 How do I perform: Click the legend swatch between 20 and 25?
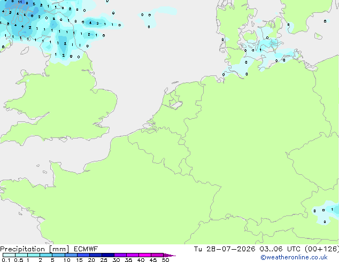[95, 255]
